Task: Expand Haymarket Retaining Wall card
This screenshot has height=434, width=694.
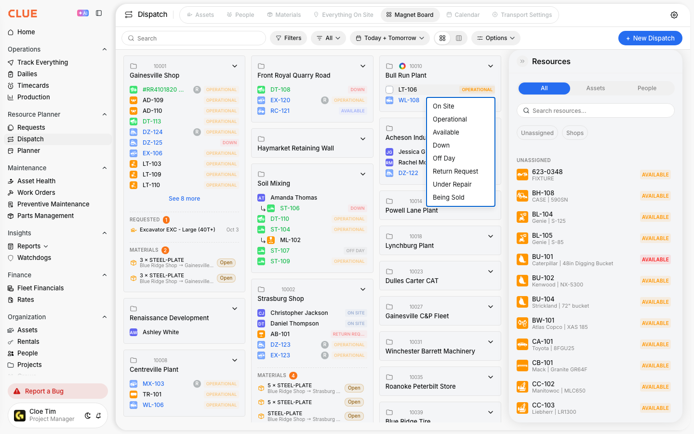Action: [363, 139]
